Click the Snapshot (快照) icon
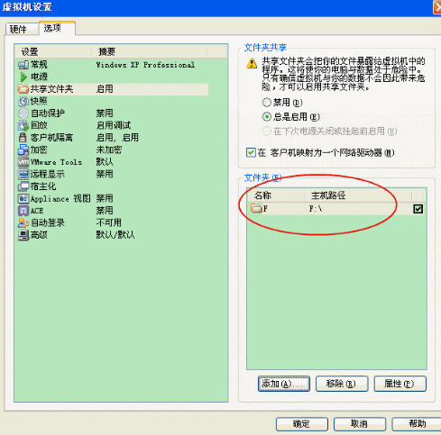This screenshot has height=435, width=441. (23, 101)
